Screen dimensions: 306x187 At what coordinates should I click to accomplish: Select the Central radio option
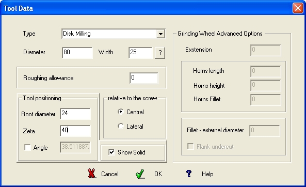point(121,112)
